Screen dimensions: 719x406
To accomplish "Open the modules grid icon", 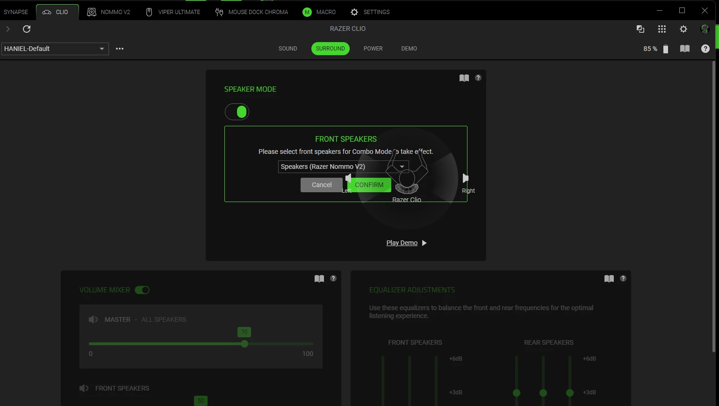I will pyautogui.click(x=662, y=29).
